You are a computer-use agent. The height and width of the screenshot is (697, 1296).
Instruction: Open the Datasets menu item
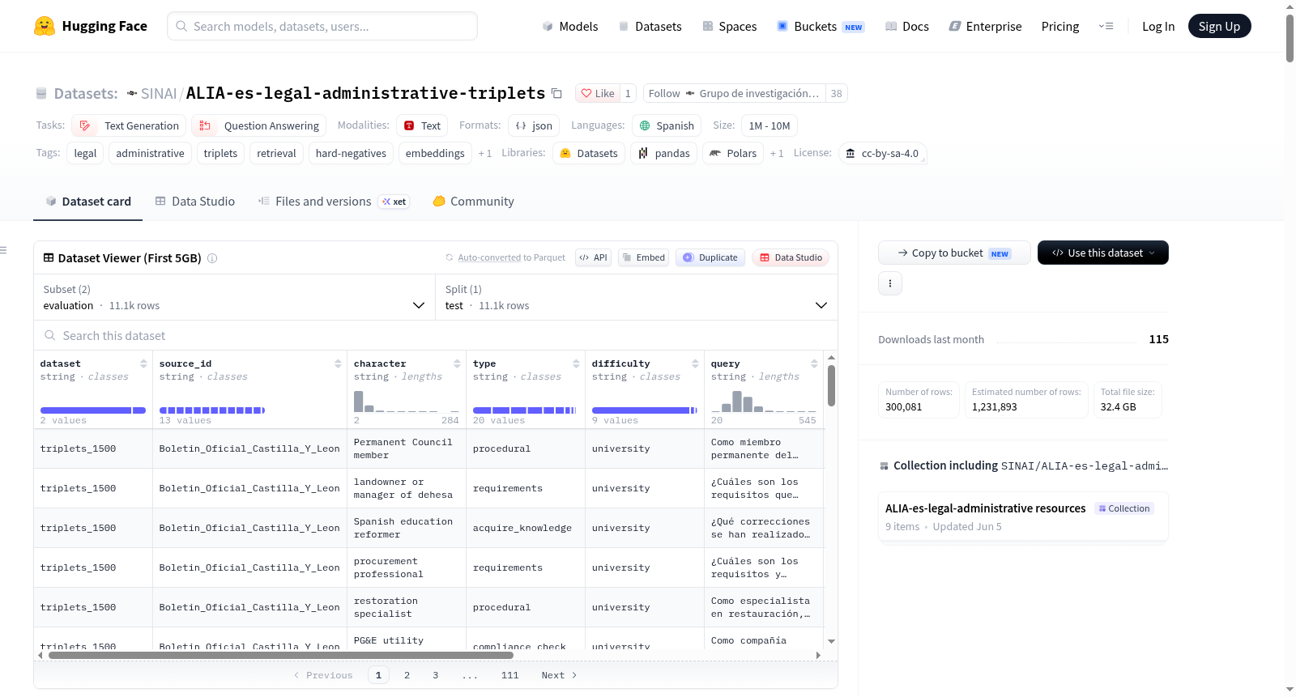pyautogui.click(x=650, y=26)
